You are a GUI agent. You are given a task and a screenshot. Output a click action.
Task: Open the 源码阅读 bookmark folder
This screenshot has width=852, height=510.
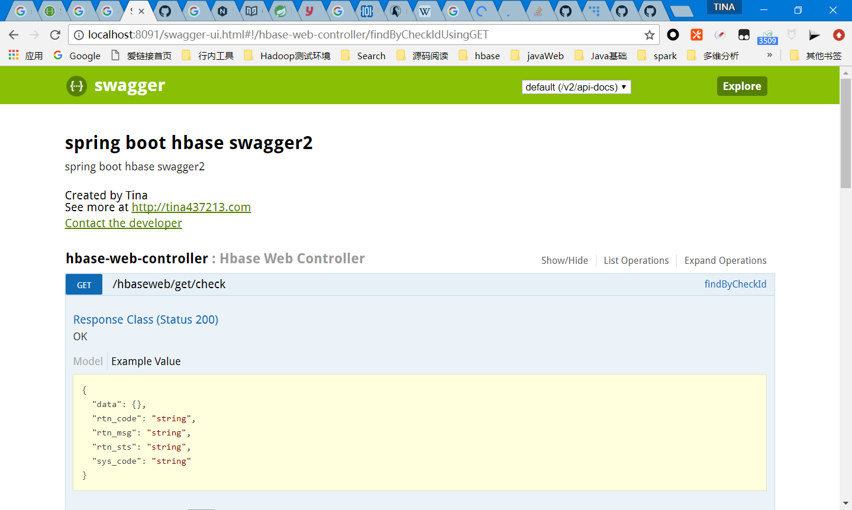click(422, 56)
